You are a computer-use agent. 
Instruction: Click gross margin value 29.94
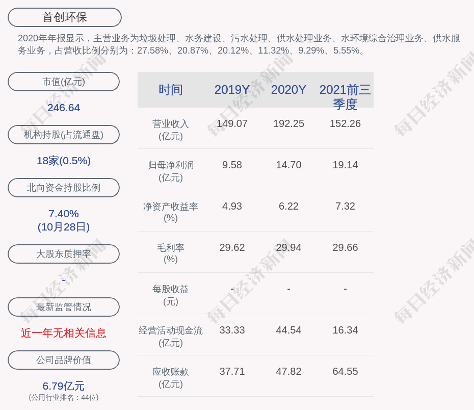click(288, 248)
